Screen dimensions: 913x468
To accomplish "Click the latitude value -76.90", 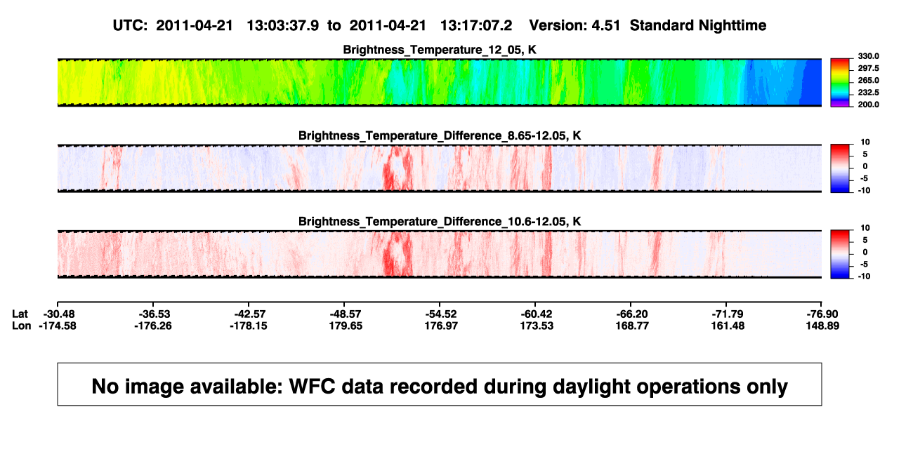I will click(822, 314).
